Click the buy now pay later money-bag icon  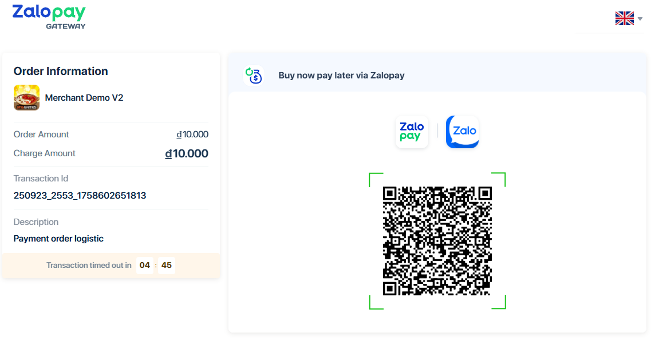pos(253,75)
